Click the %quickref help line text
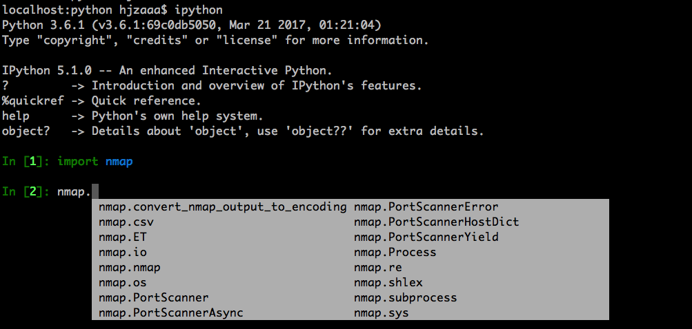The width and height of the screenshot is (692, 329). pyautogui.click(x=32, y=100)
